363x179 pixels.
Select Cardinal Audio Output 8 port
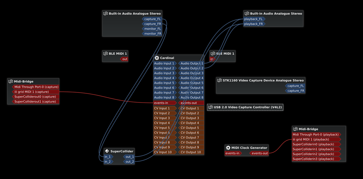coord(191,97)
